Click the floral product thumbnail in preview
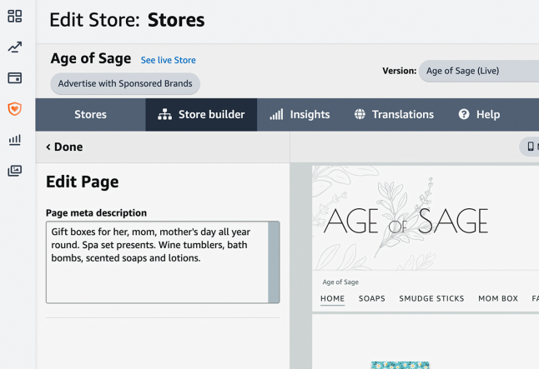Screen dimensions: 539x369 400,365
